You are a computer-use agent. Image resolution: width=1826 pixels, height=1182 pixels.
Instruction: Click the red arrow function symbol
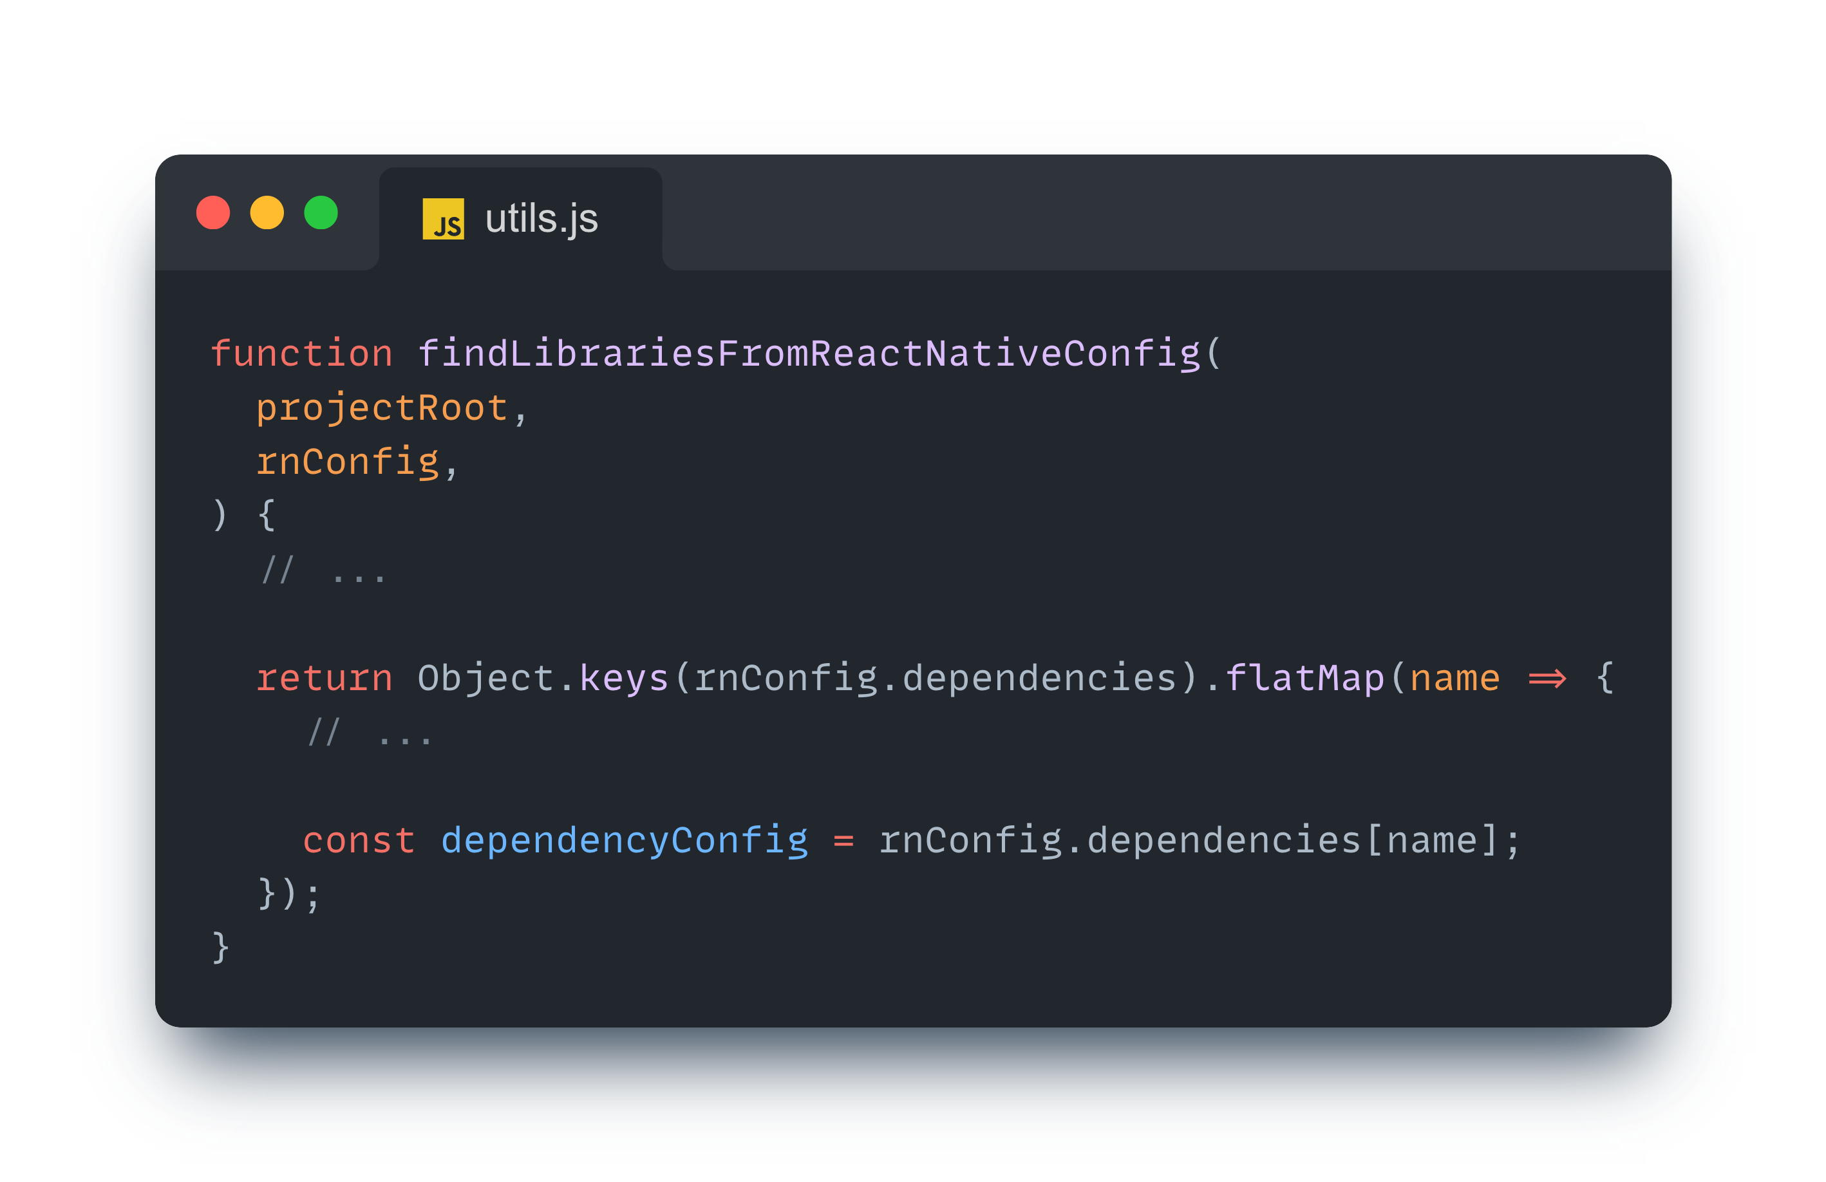point(1547,679)
